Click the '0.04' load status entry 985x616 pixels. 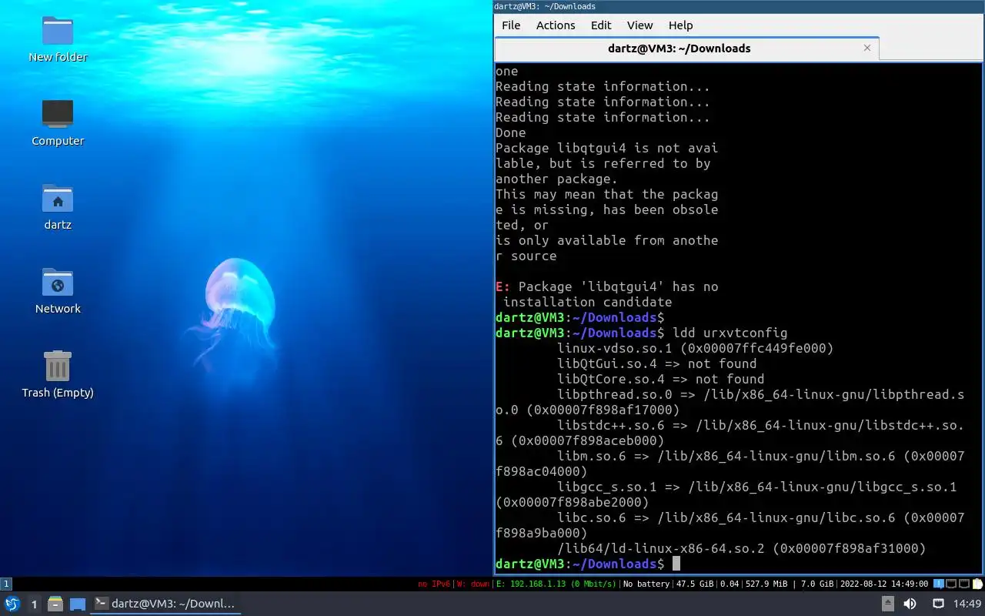tap(730, 584)
